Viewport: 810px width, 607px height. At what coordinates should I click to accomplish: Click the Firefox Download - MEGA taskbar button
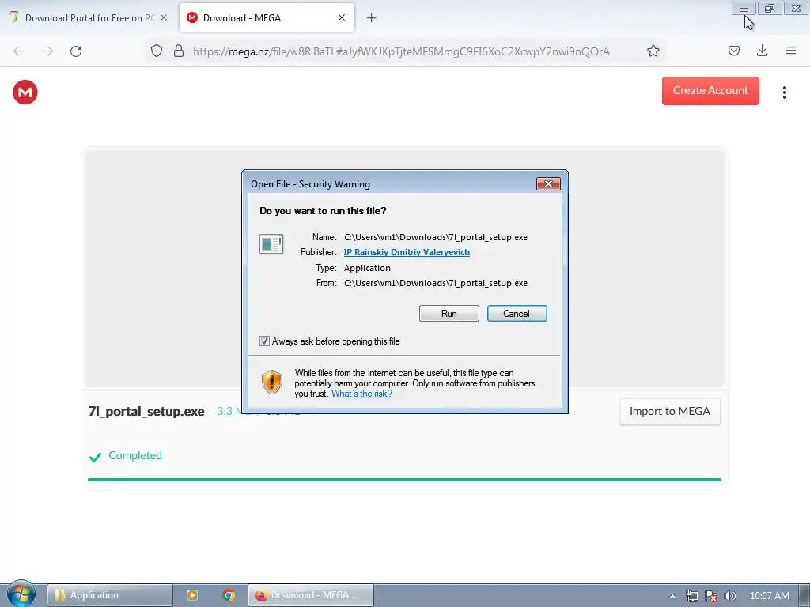coord(310,595)
